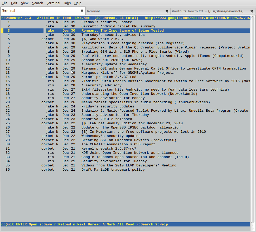The width and height of the screenshot is (256, 232).
Task: Click the terminal vertical scrollbar
Action: point(253,120)
